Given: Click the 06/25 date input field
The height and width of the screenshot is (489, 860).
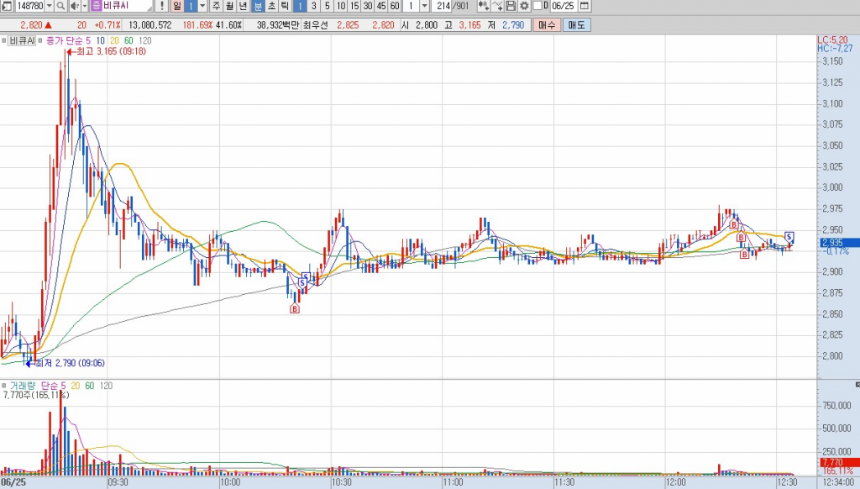Looking at the screenshot, I should [x=561, y=6].
